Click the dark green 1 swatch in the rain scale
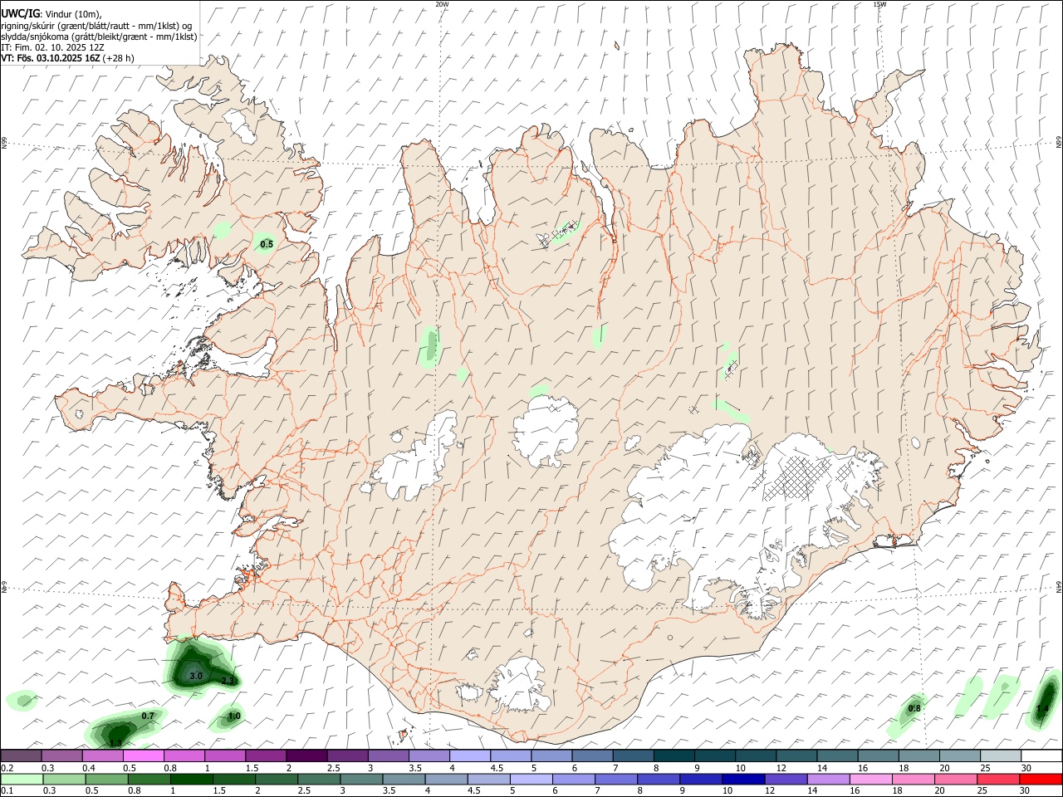The height and width of the screenshot is (797, 1063). [x=192, y=779]
